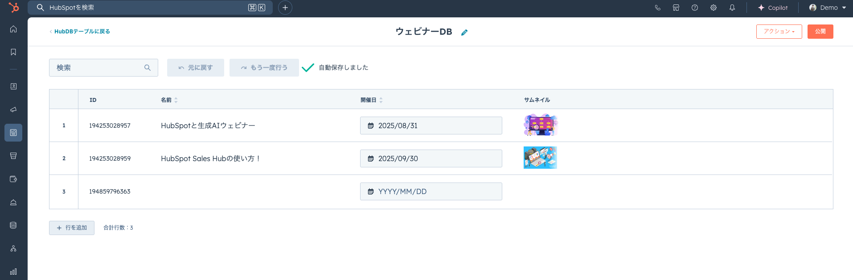Click the thumbnail for HubSpotと生成AIウェビナー
853x280 pixels.
tap(540, 125)
